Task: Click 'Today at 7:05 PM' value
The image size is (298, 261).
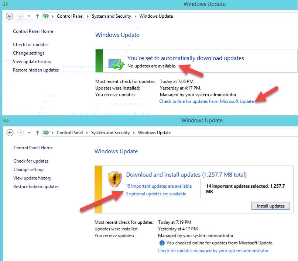Action: point(177,81)
